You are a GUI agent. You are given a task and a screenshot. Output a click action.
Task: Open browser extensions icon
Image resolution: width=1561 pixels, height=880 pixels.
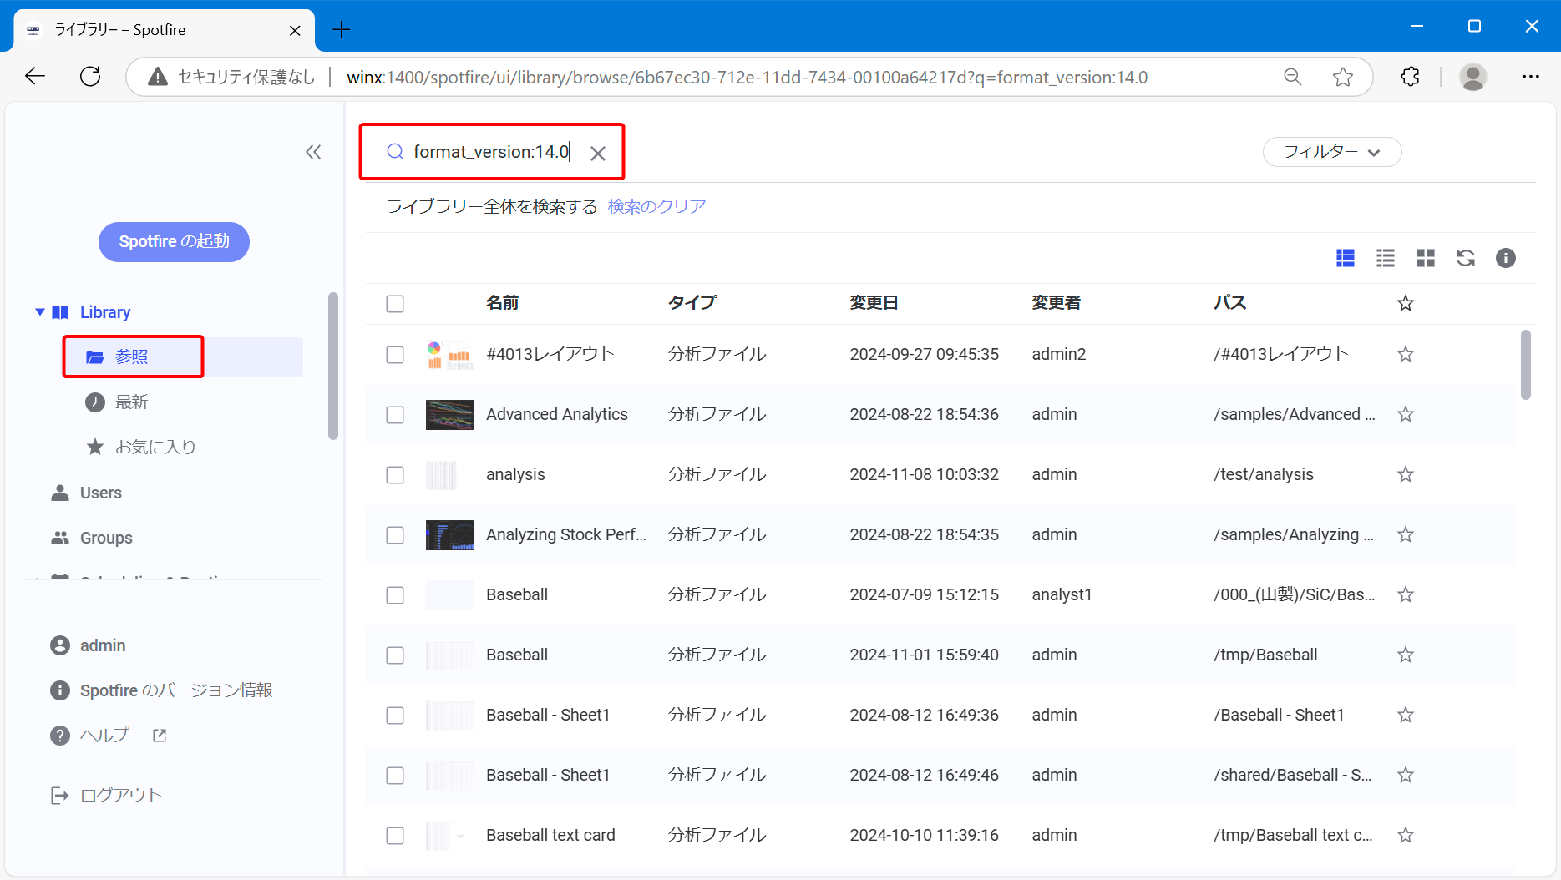click(x=1411, y=77)
